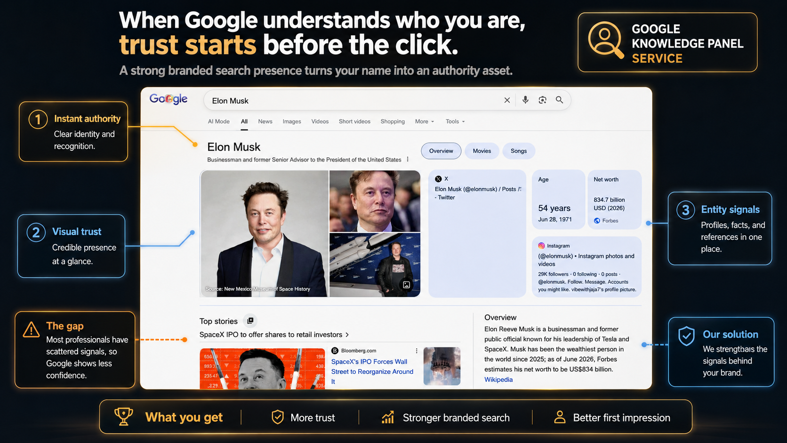Switch to the AI Mode tab

(x=219, y=121)
